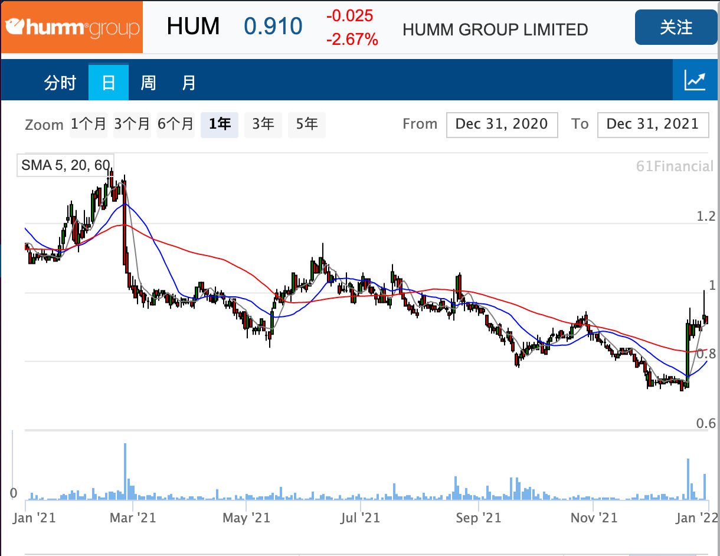
Task: Click the 0.910 last price
Action: click(x=273, y=27)
